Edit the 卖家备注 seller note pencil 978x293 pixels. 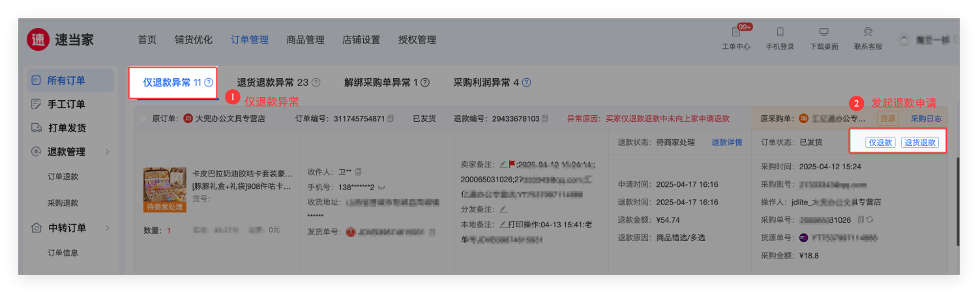[x=503, y=164]
